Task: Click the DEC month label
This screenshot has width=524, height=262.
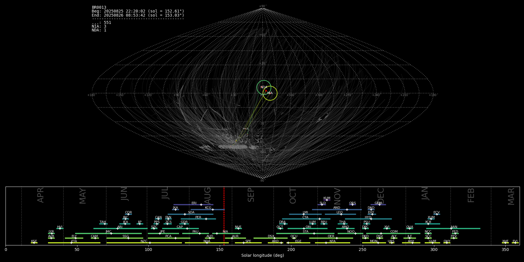Action: point(381,196)
